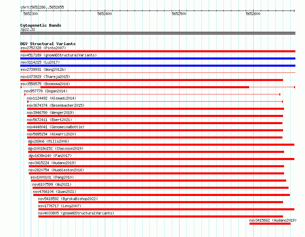Click the Xp22.32 band label

tap(28, 29)
